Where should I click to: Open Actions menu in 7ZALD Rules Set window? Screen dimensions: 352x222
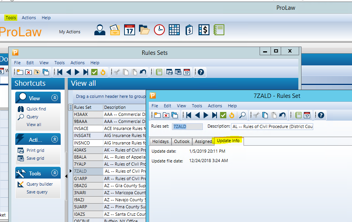point(215,106)
